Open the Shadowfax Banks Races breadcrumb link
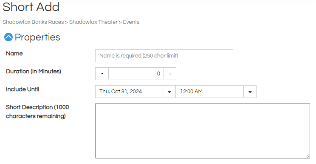 [33, 22]
